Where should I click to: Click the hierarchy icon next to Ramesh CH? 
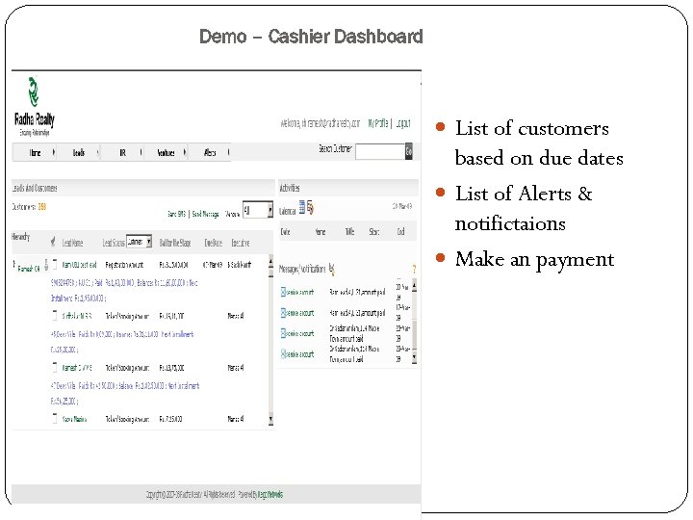[x=46, y=265]
